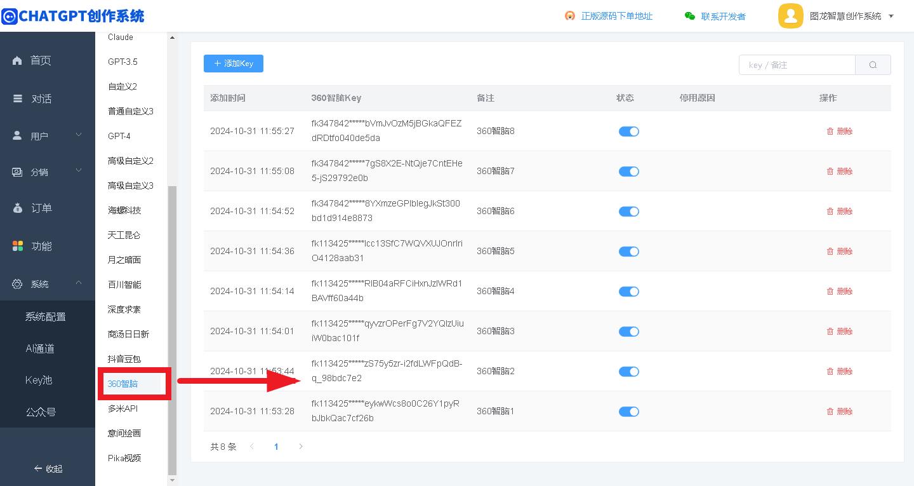Disable the 360智脑7 key status switch

click(x=629, y=172)
